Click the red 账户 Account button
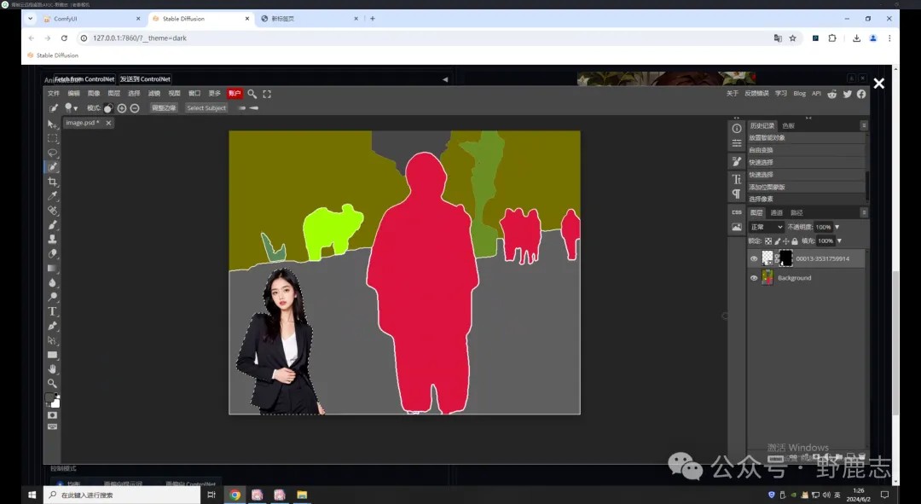 235,94
